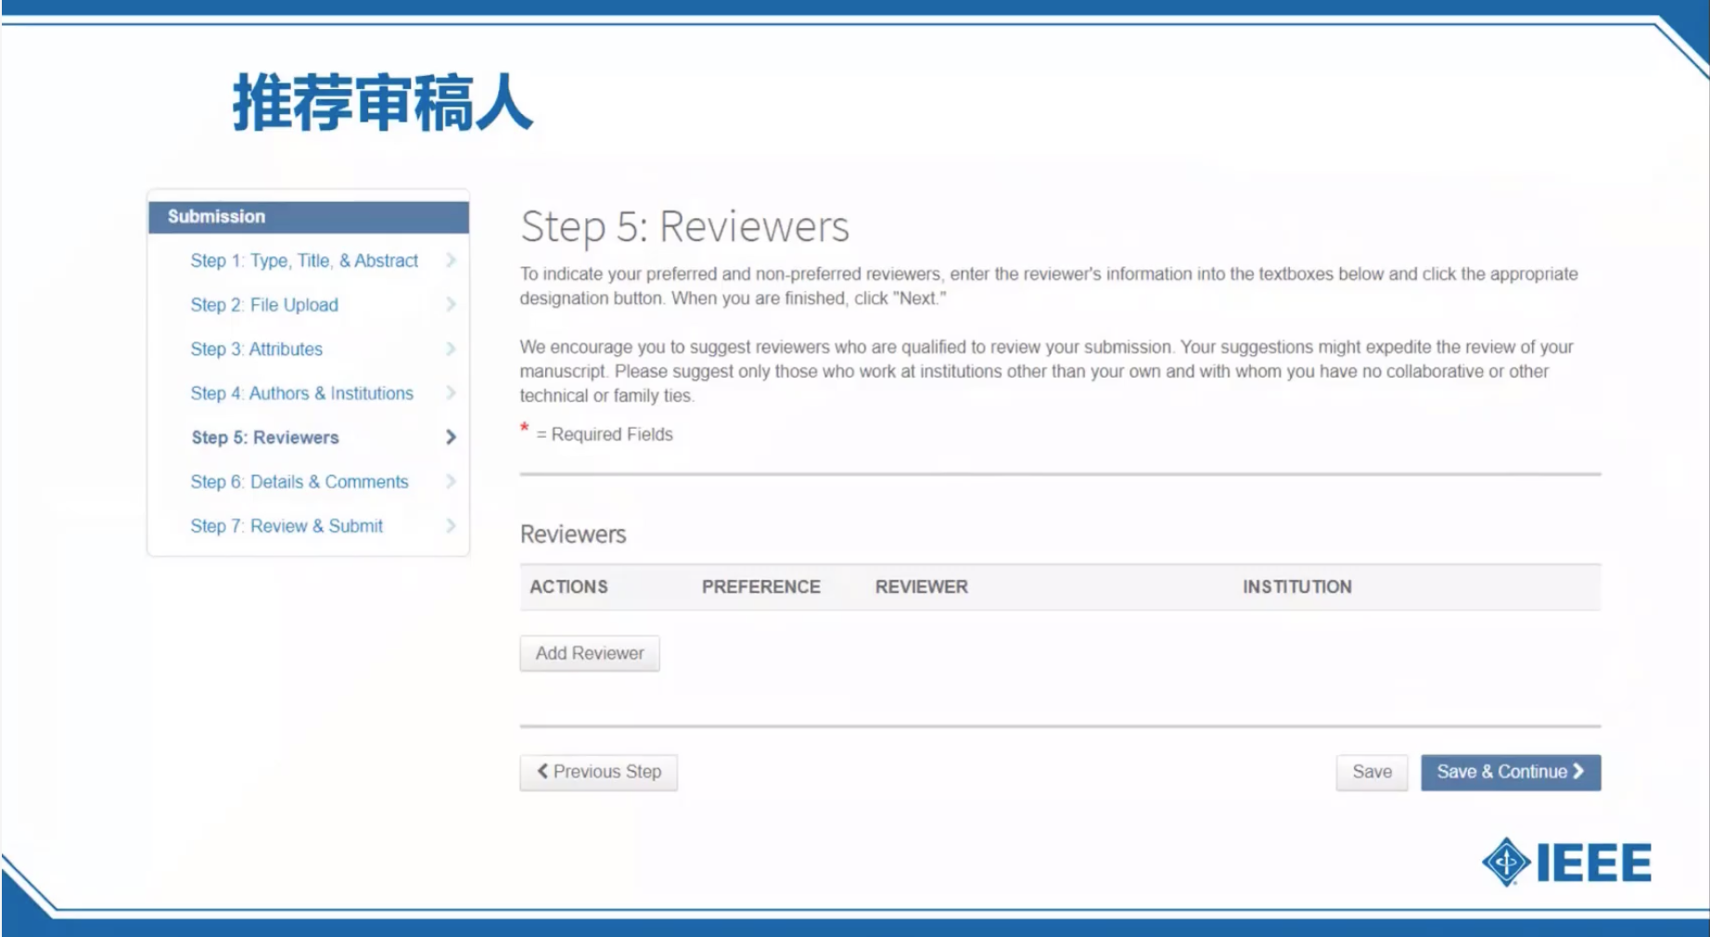
Task: Click chevron beside Step 4 Authors & Institutions
Action: pos(451,392)
